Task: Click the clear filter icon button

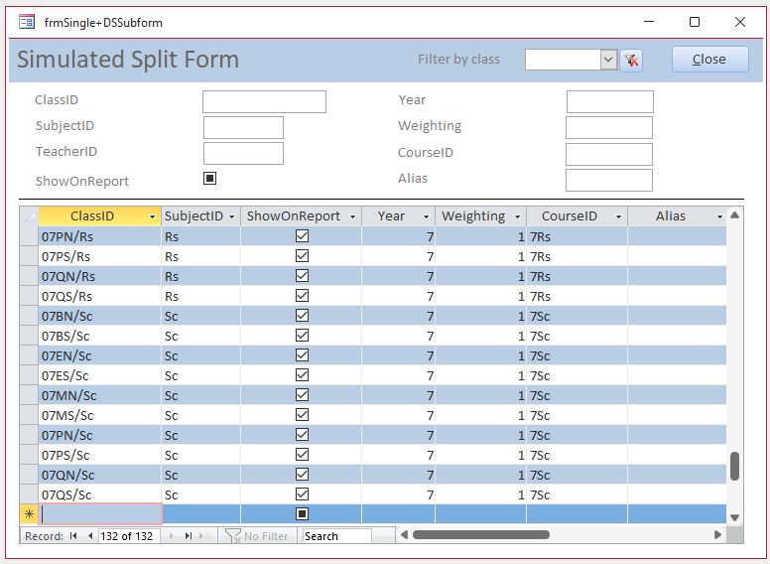Action: point(631,61)
